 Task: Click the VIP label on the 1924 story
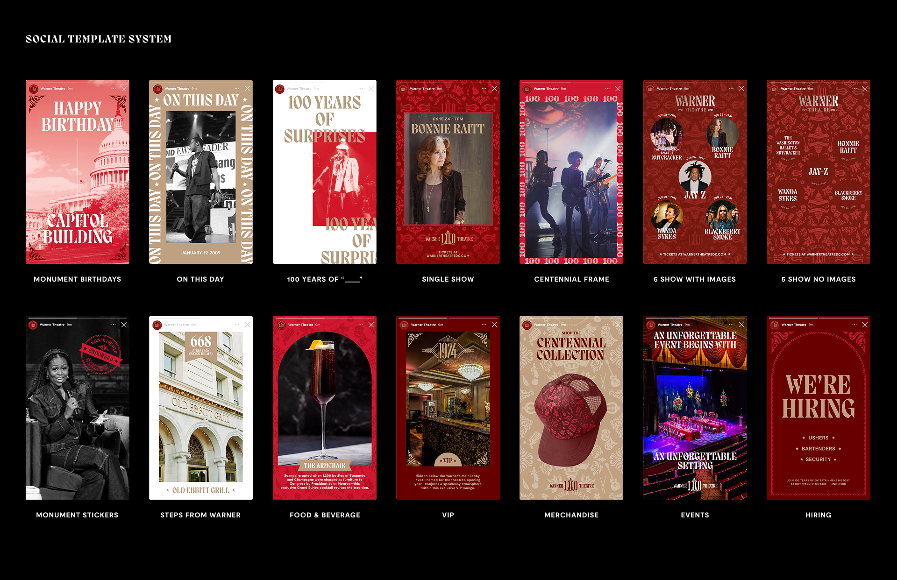click(x=448, y=460)
